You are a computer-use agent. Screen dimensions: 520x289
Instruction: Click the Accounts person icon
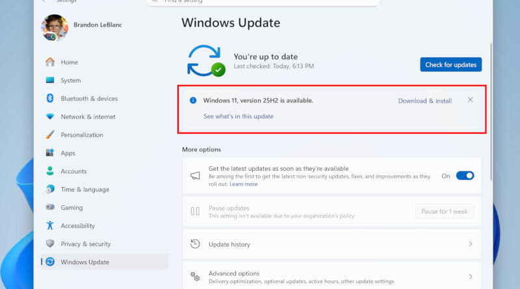(50, 171)
